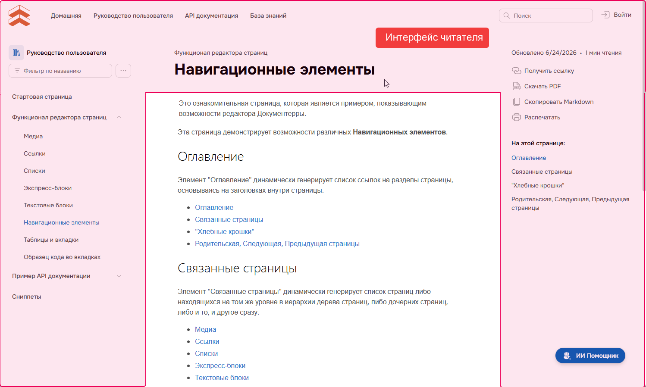Open the Медиа link in article

point(205,329)
